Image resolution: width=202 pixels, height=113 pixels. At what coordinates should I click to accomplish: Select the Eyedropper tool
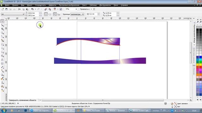2,79
